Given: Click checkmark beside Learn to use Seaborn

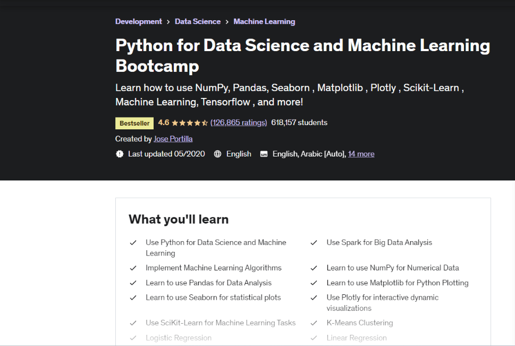Looking at the screenshot, I should pos(133,298).
